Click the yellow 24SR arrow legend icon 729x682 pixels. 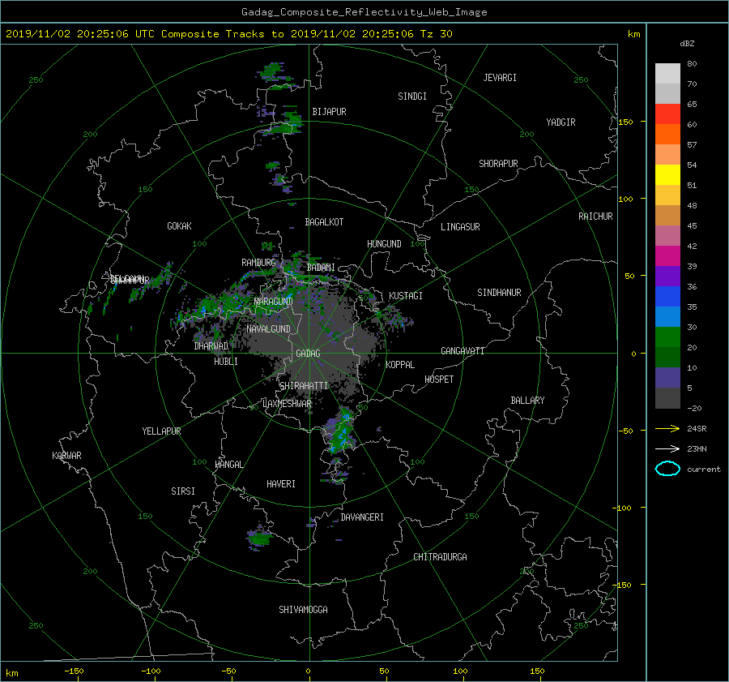[667, 428]
